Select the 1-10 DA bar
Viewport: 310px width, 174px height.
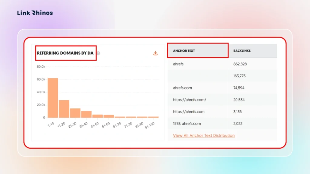tap(53, 98)
